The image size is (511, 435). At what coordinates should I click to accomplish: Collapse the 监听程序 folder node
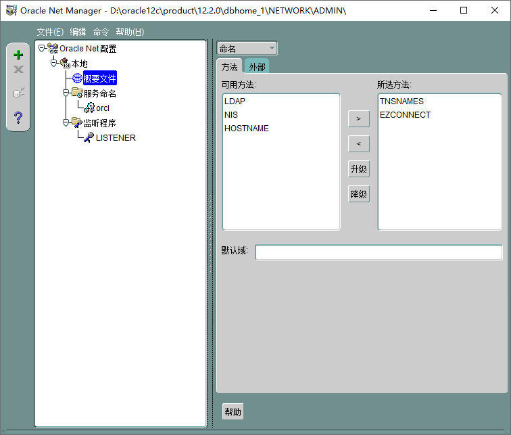pos(66,122)
